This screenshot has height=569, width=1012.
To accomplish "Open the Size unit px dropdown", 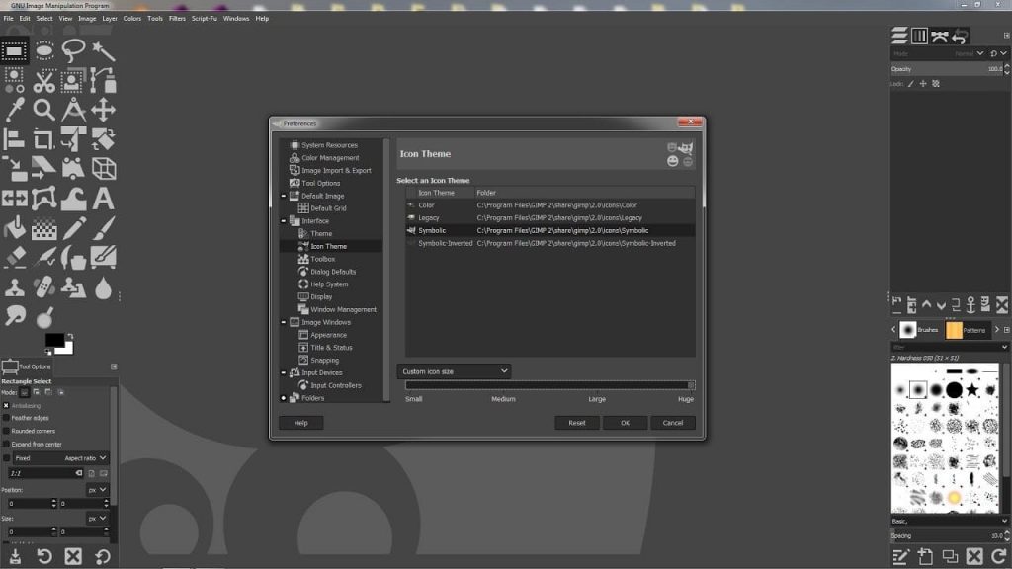I will pyautogui.click(x=97, y=519).
